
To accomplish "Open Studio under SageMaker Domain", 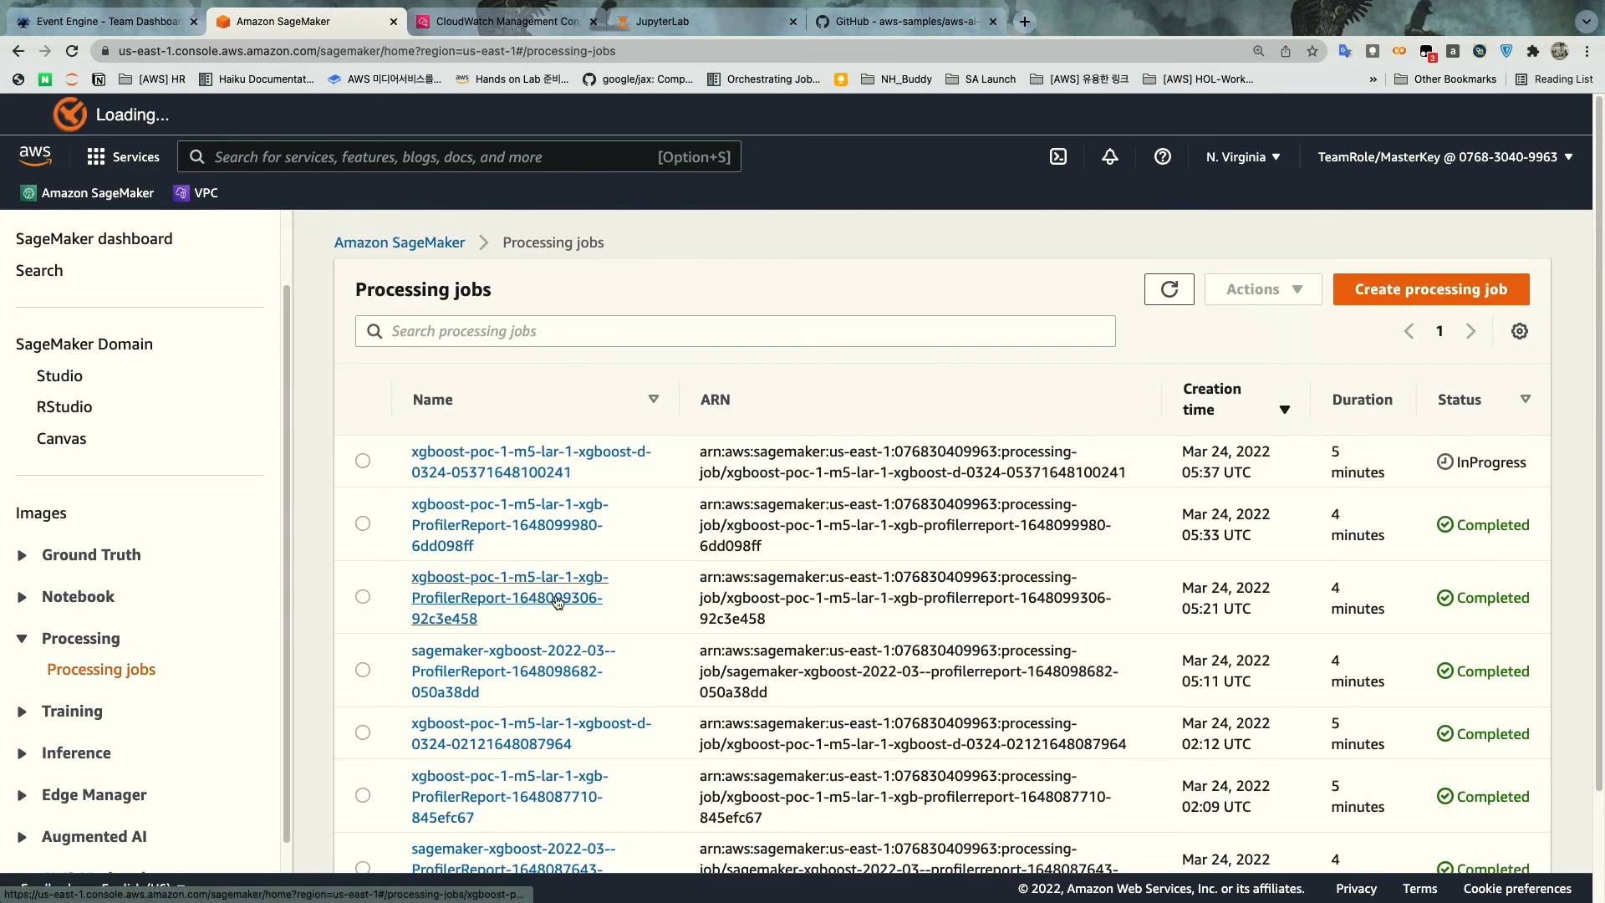I will coord(59,376).
